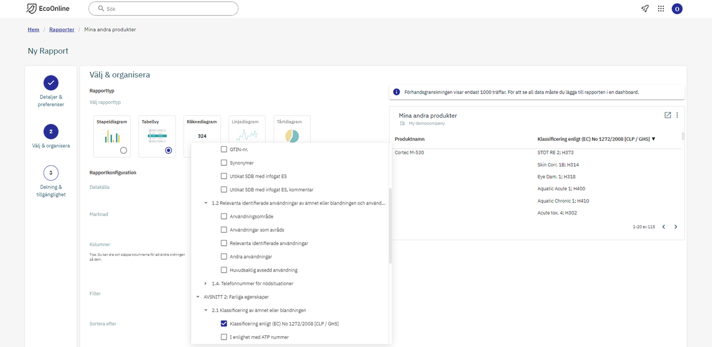Check Huvudsaklig avsedd användning checkbox
This screenshot has height=347, width=712.
click(x=224, y=270)
